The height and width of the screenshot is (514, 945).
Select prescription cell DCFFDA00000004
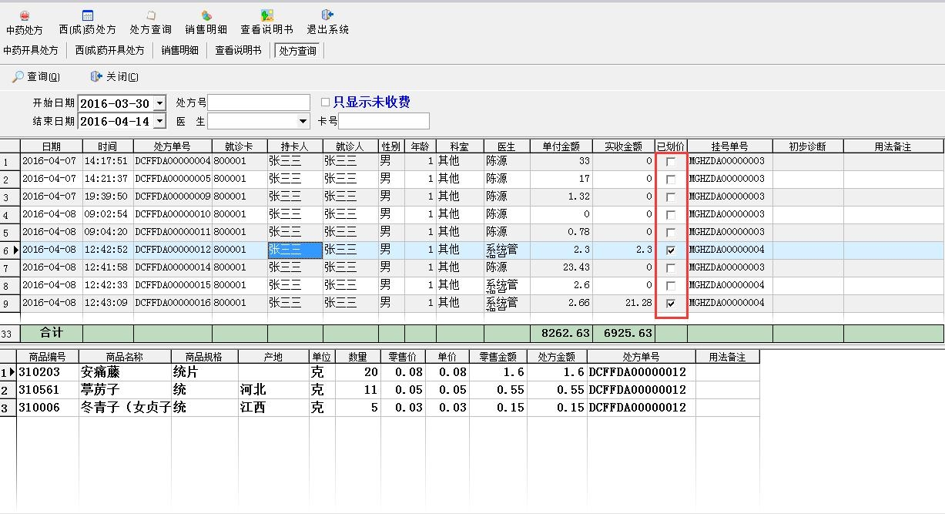pyautogui.click(x=173, y=162)
